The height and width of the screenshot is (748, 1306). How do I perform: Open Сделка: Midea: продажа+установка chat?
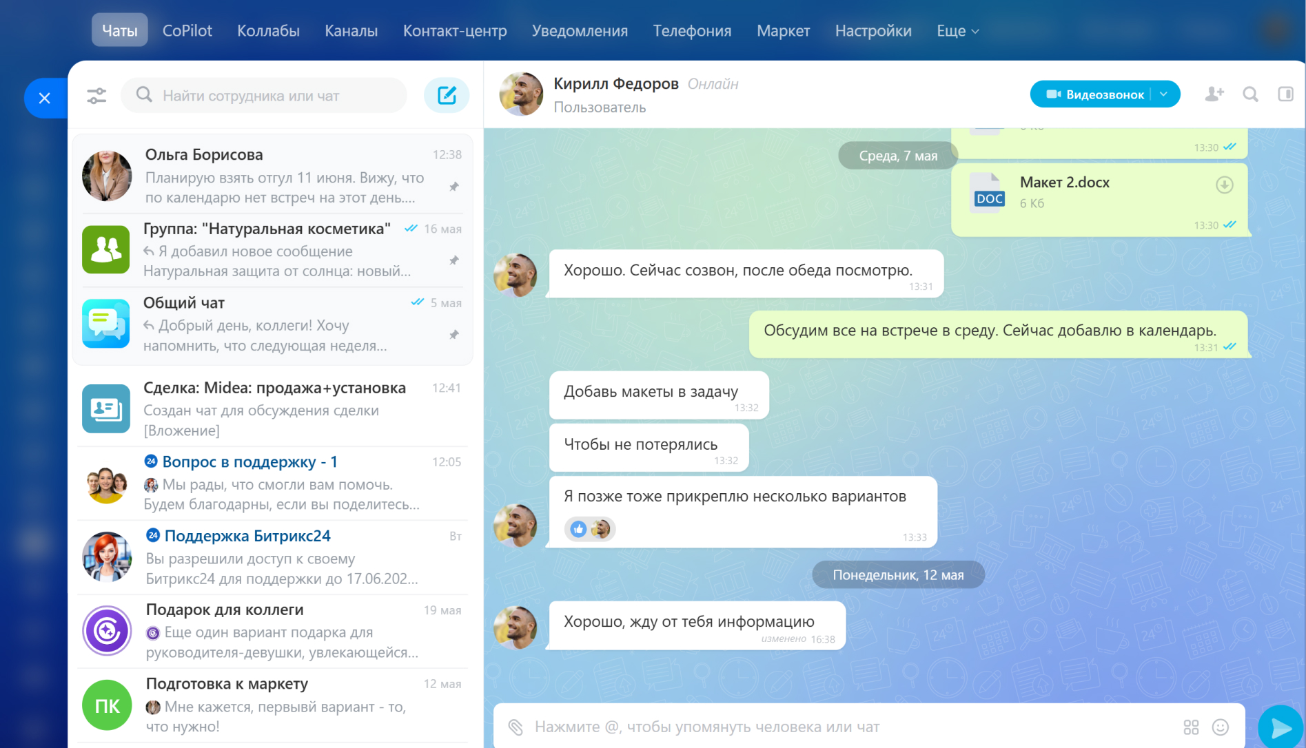tap(273, 408)
